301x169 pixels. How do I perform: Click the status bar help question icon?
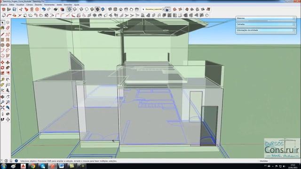coord(16,161)
